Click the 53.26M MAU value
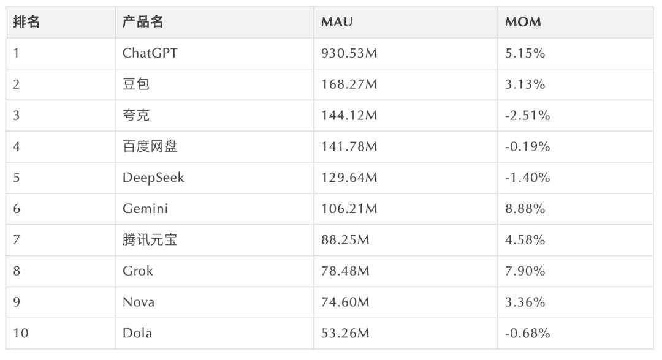The width and height of the screenshot is (662, 360). point(345,334)
